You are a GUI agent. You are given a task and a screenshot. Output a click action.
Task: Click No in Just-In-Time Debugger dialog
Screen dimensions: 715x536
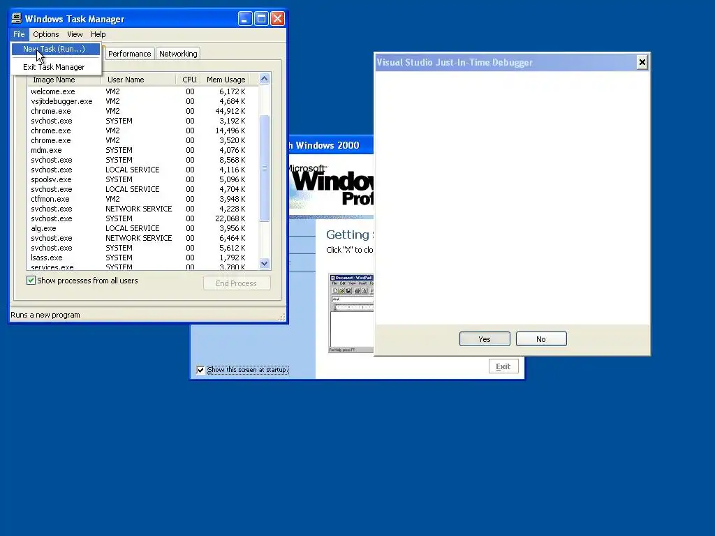(x=541, y=339)
